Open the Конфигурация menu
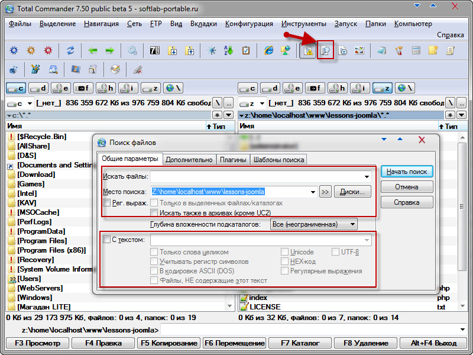Screen dimensions: 473x355 click(x=249, y=24)
